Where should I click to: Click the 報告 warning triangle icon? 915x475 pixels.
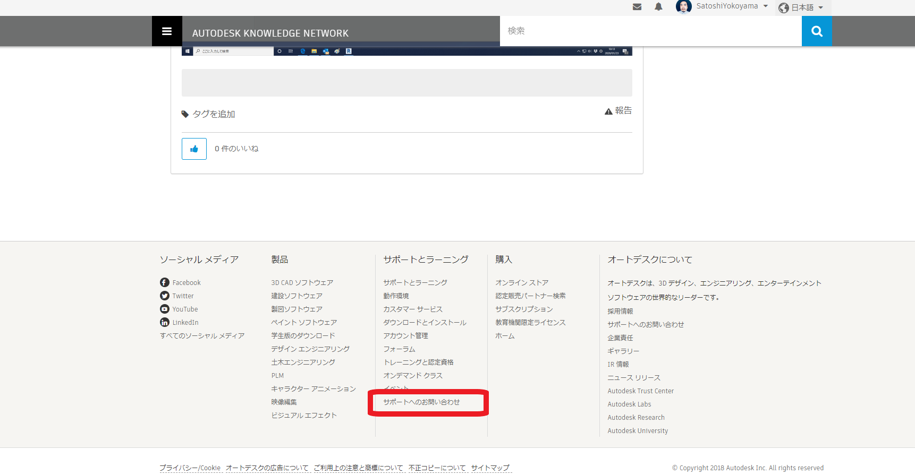coord(608,111)
